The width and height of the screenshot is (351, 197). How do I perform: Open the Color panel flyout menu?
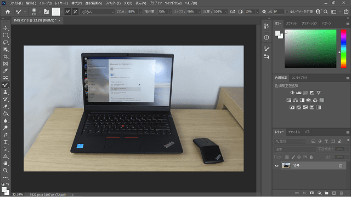[x=348, y=24]
